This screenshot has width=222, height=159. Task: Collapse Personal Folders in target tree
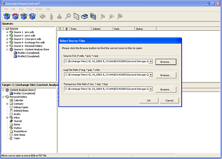pyautogui.click(x=3, y=97)
